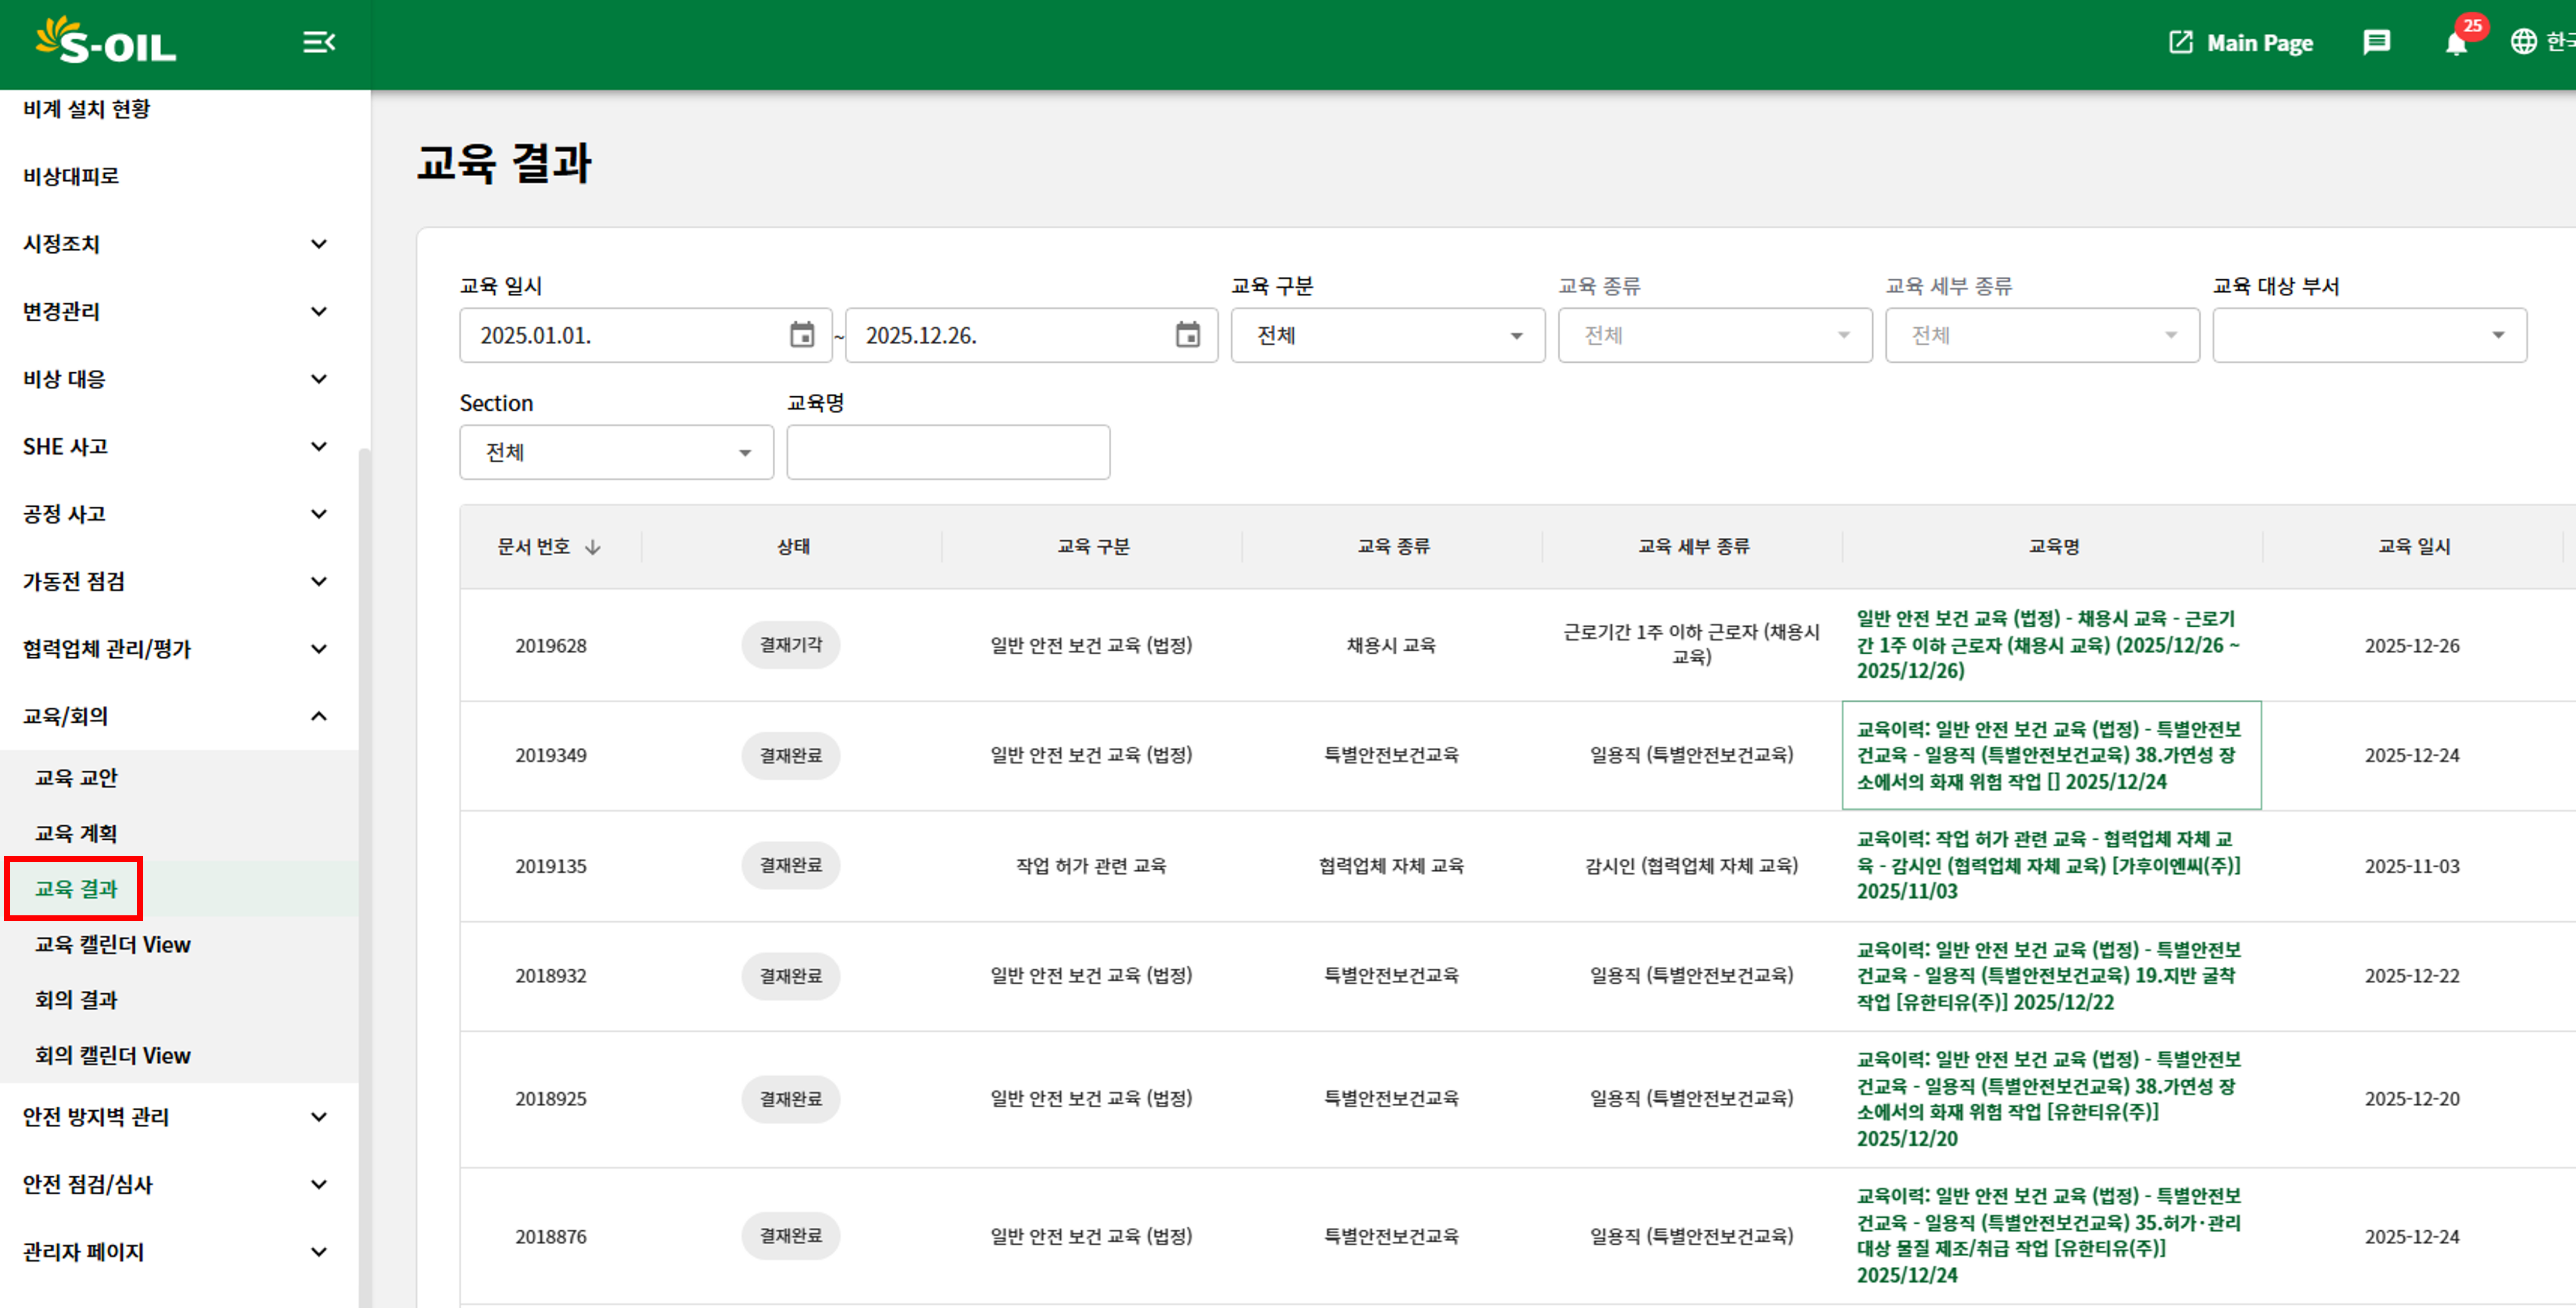This screenshot has height=1308, width=2576.
Task: Open the Section 전체 dropdown
Action: 616,452
